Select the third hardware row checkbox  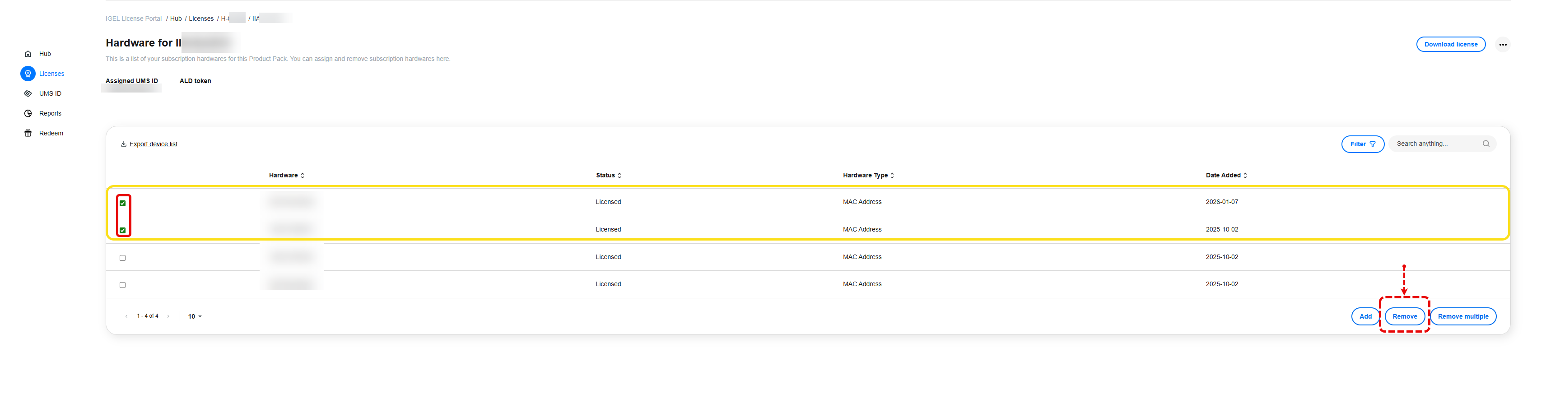pos(122,258)
